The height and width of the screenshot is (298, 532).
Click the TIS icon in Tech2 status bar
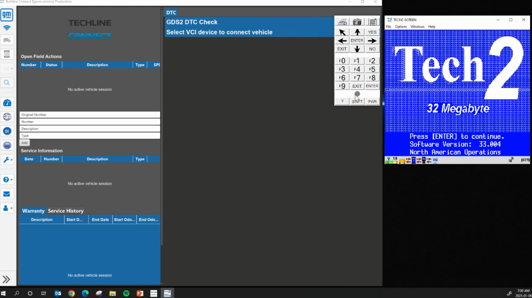point(435,160)
